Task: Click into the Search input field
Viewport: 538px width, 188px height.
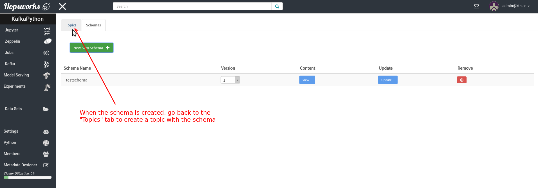Action: 192,6
